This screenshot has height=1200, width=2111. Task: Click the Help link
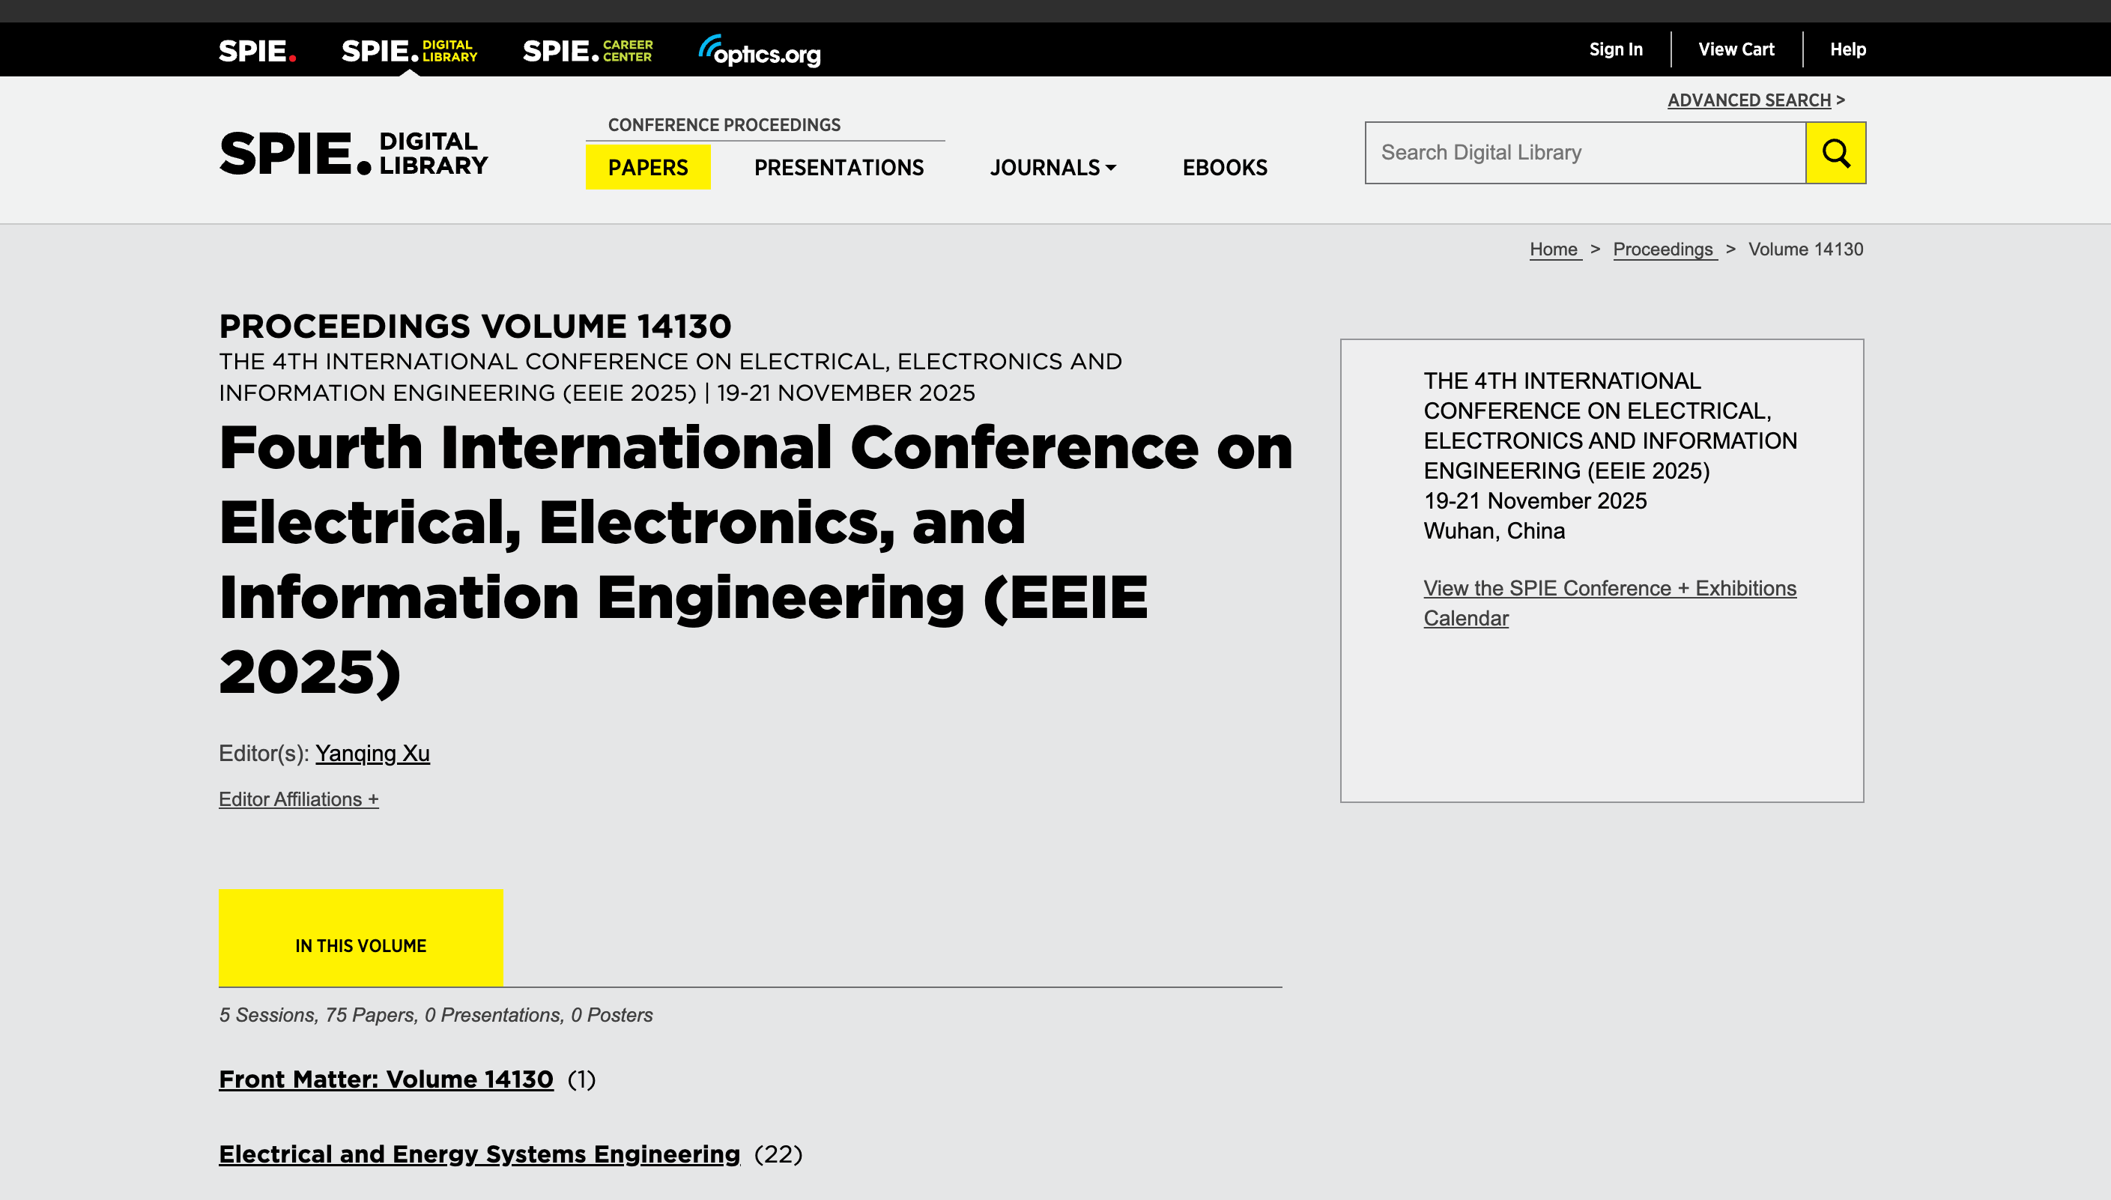[1847, 49]
